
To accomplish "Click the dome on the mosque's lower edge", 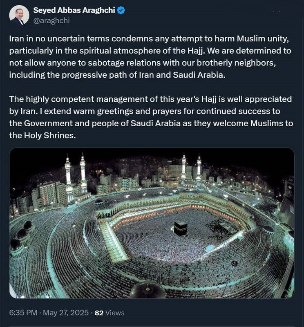I will pyautogui.click(x=148, y=289).
